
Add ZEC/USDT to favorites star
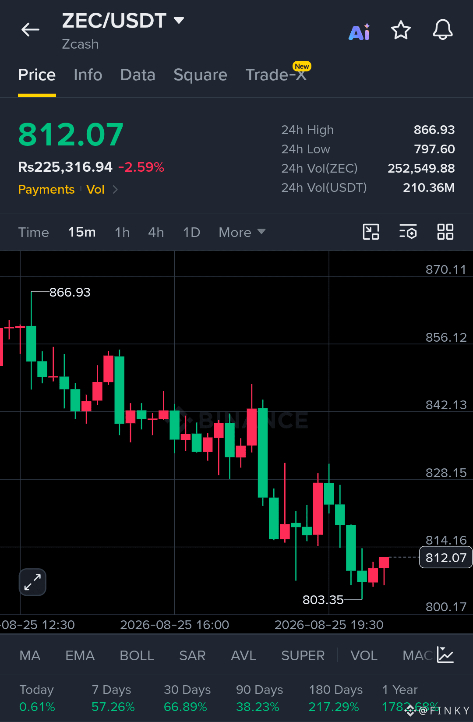tap(401, 30)
